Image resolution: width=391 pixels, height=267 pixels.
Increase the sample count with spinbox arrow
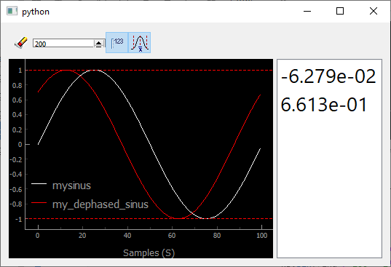(x=99, y=44)
